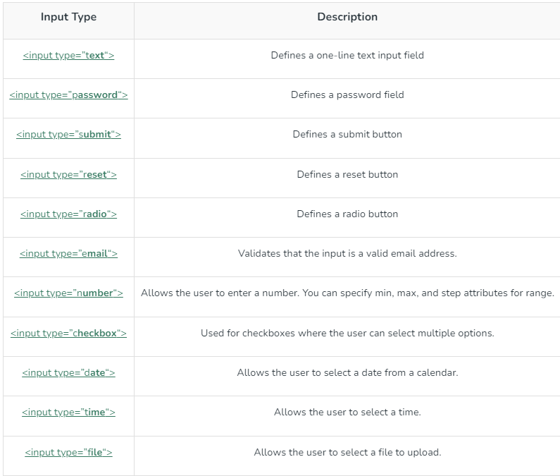
Task: Open the input type="text" link
Action: [x=68, y=56]
